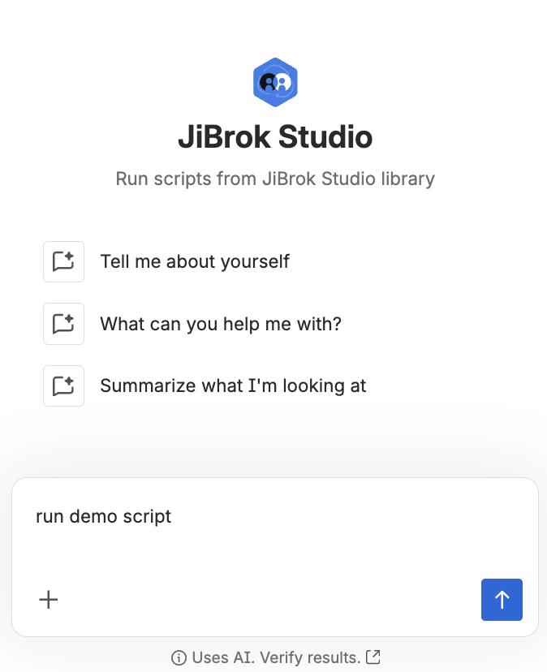Click the JiBrok Studio hexagon logo
547x672 pixels.
(275, 82)
